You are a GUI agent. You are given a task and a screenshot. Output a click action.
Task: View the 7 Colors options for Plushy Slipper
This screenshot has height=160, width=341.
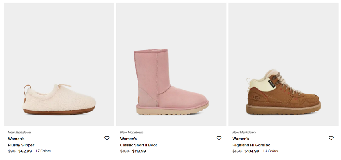(x=44, y=151)
